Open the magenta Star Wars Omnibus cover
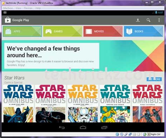Screen dimensions: 166x138 tap(50, 104)
